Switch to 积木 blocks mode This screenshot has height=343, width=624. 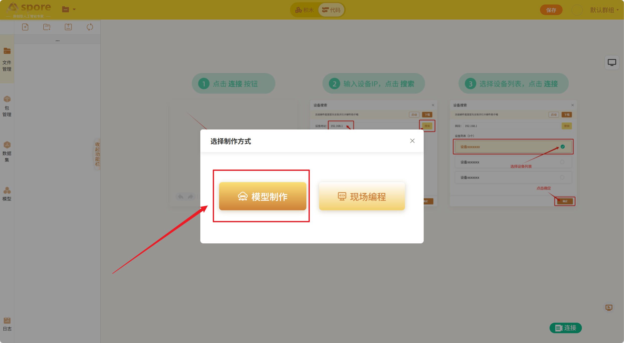[x=305, y=10]
